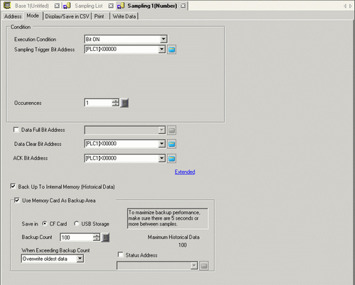Open the Write Data tab
The width and height of the screenshot is (355, 285).
pyautogui.click(x=124, y=16)
